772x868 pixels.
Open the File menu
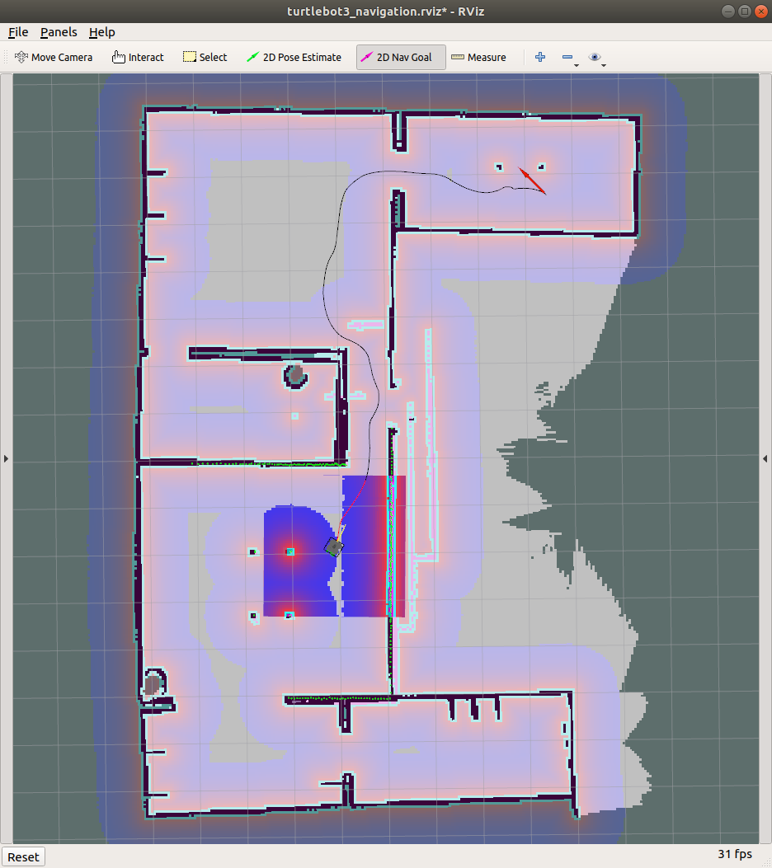pos(18,32)
